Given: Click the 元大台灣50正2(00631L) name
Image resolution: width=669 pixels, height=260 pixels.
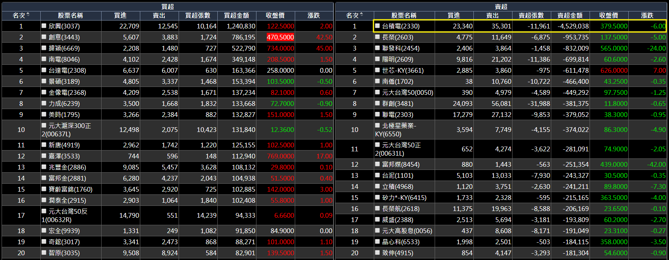Looking at the screenshot, I should point(398,149).
